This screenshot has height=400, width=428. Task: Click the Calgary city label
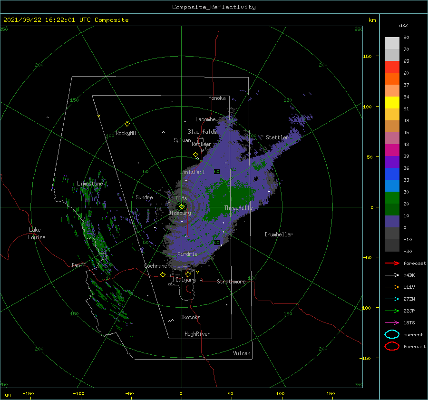click(x=185, y=280)
